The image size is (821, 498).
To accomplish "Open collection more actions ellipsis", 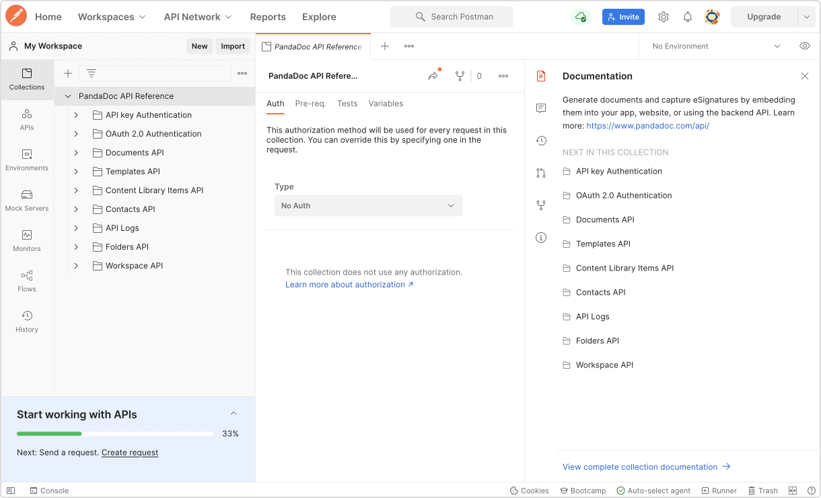I will point(503,76).
